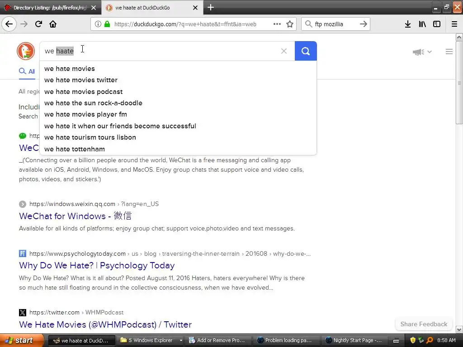Open 'We Hate Movies (@WHMPodcast) / Twitter' link
The image size is (463, 347).
[x=105, y=324]
